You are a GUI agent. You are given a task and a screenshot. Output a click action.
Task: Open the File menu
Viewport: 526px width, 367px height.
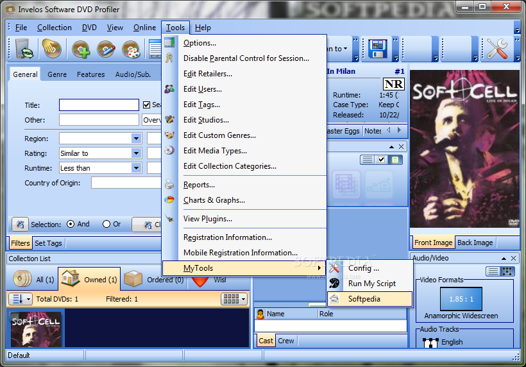(x=21, y=28)
